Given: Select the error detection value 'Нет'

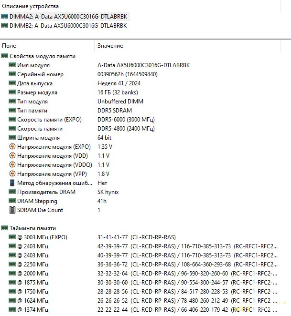Looking at the screenshot, I should coord(102,183).
